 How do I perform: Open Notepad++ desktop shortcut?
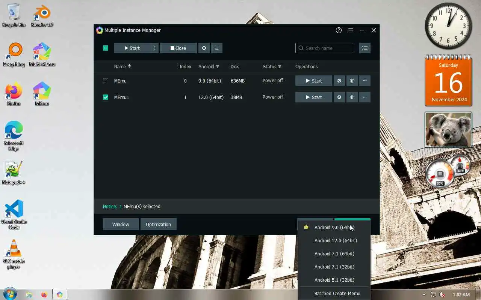(x=14, y=173)
